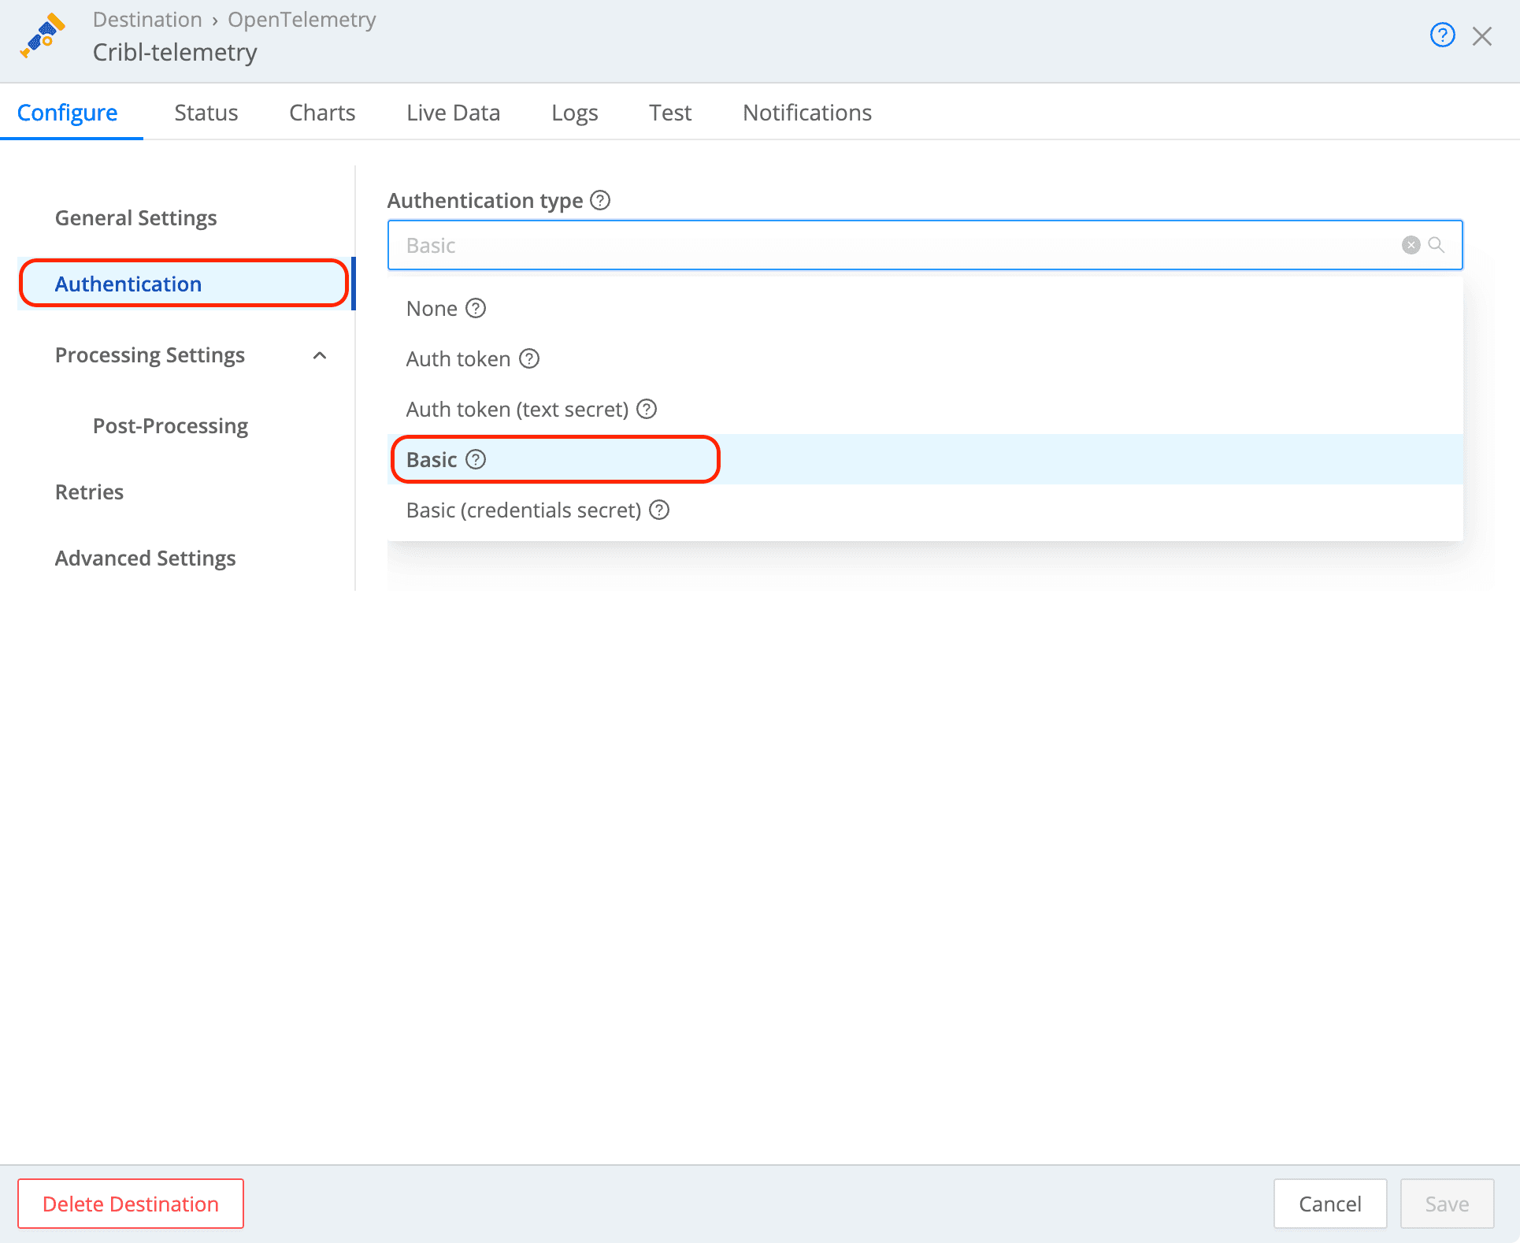Click the top-right help icon
The height and width of the screenshot is (1243, 1520).
point(1442,35)
